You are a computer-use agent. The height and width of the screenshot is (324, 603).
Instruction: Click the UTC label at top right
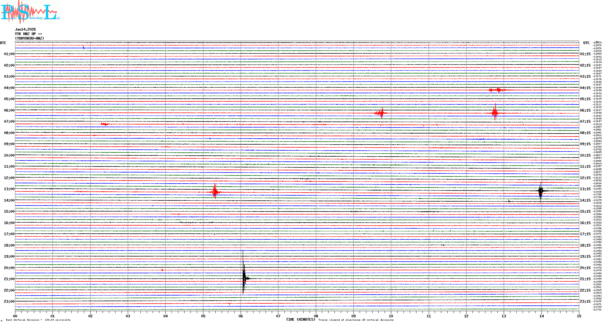586,43
